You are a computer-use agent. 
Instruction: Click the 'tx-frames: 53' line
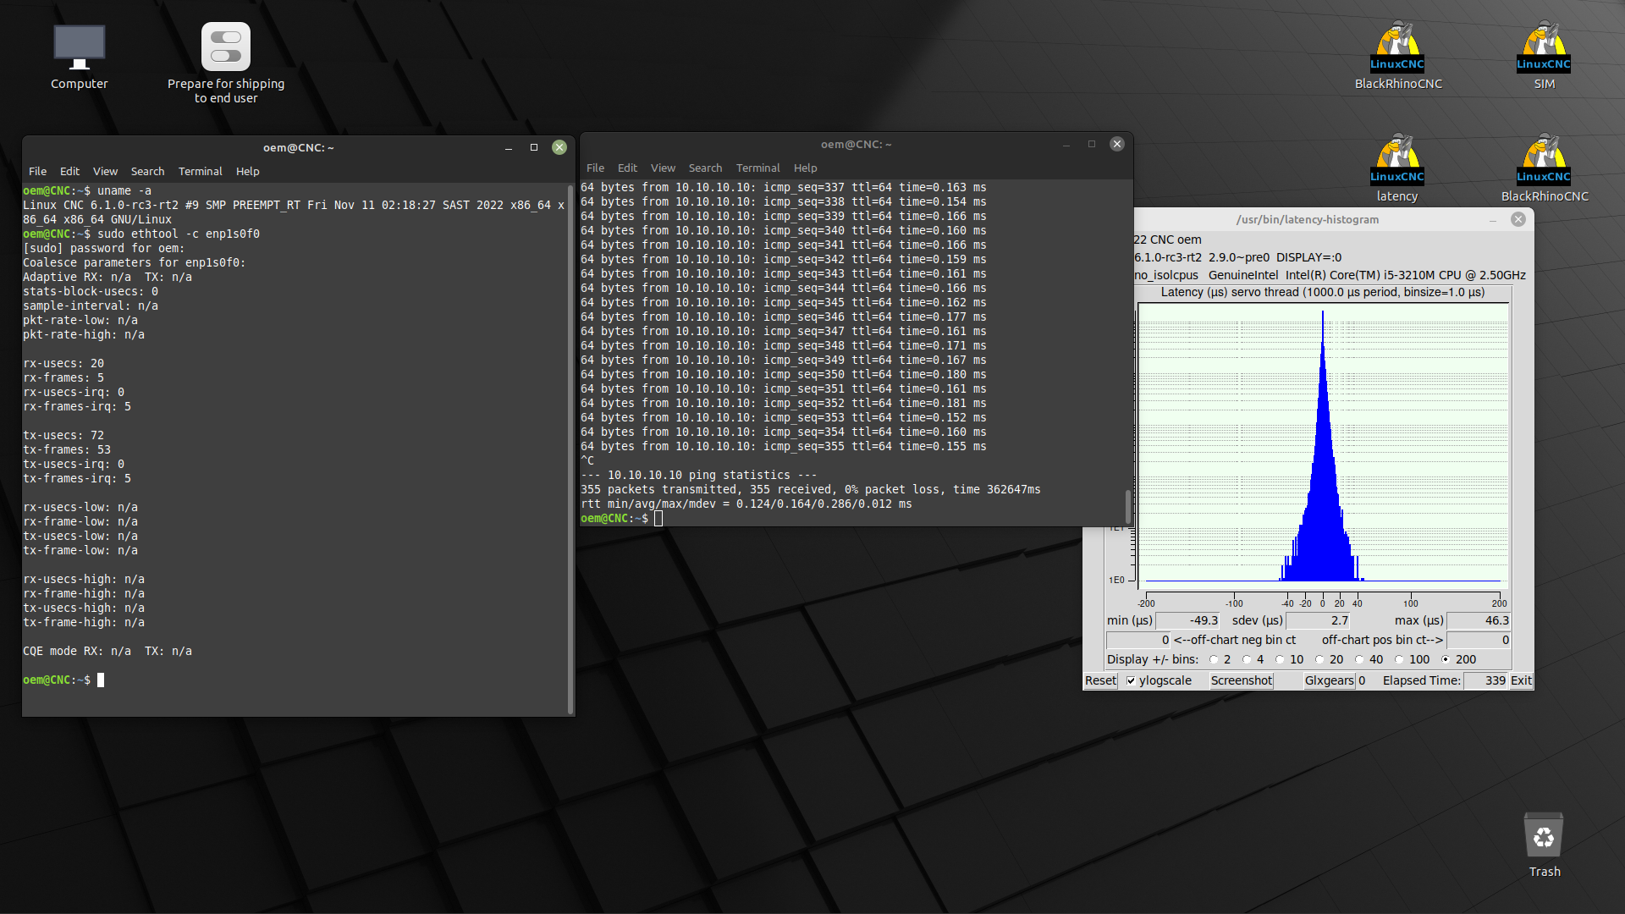point(67,449)
